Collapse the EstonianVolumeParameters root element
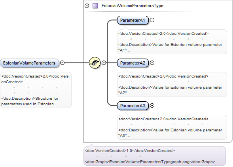233x167 pixels. coord(62,63)
